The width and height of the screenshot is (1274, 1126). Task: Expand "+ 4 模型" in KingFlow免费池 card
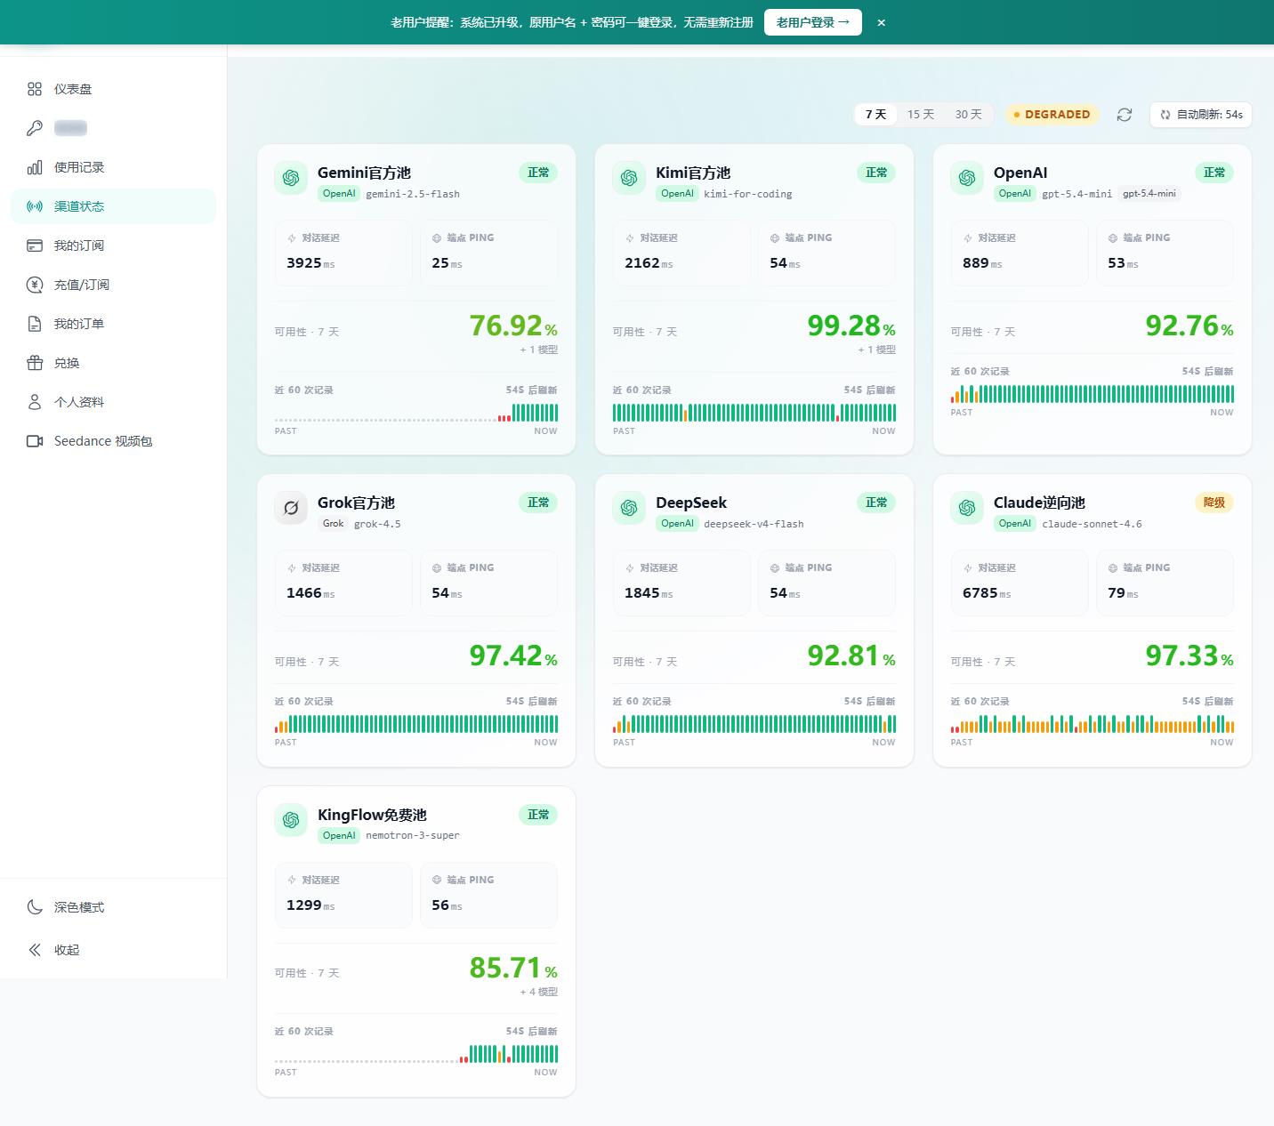(539, 992)
